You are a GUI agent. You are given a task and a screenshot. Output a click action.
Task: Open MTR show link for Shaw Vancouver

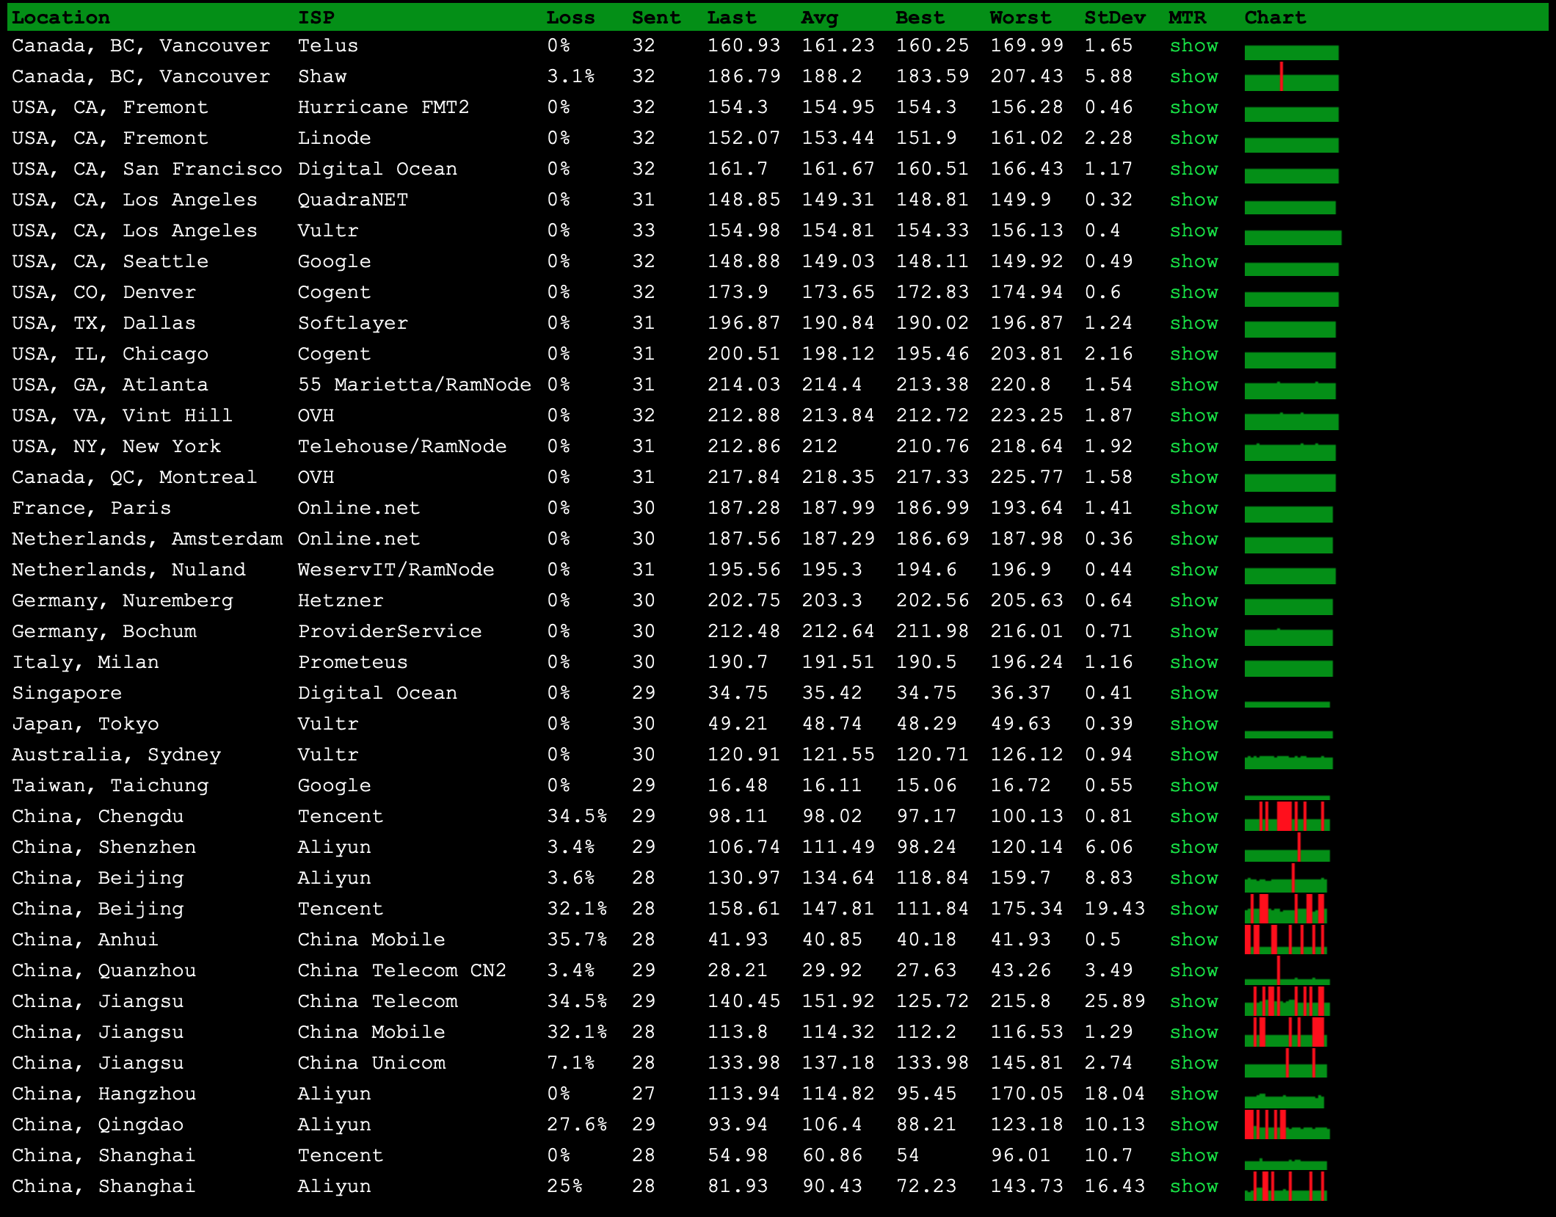tap(1193, 76)
